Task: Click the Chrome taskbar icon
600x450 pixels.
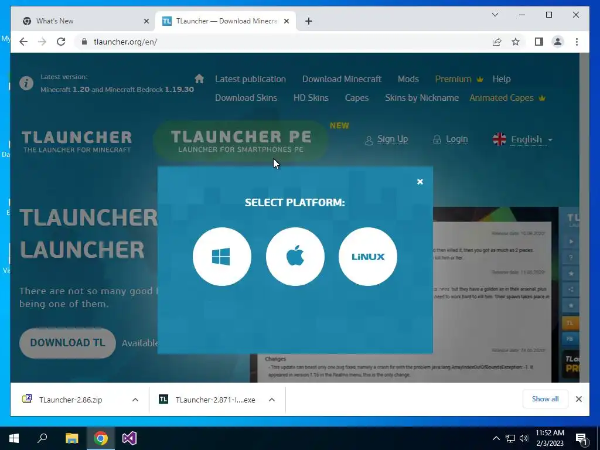Action: (x=101, y=438)
